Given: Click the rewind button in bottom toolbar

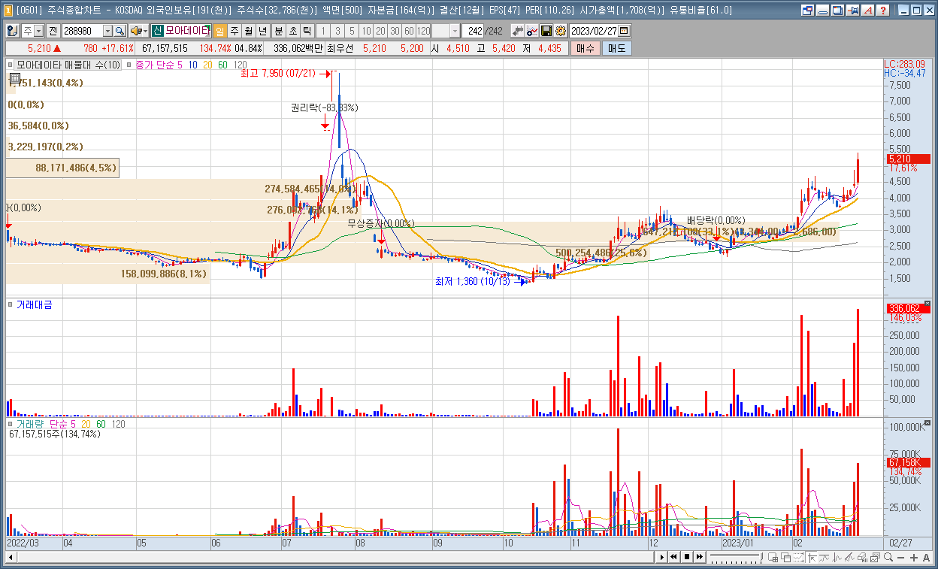Looking at the screenshot, I should [673, 557].
